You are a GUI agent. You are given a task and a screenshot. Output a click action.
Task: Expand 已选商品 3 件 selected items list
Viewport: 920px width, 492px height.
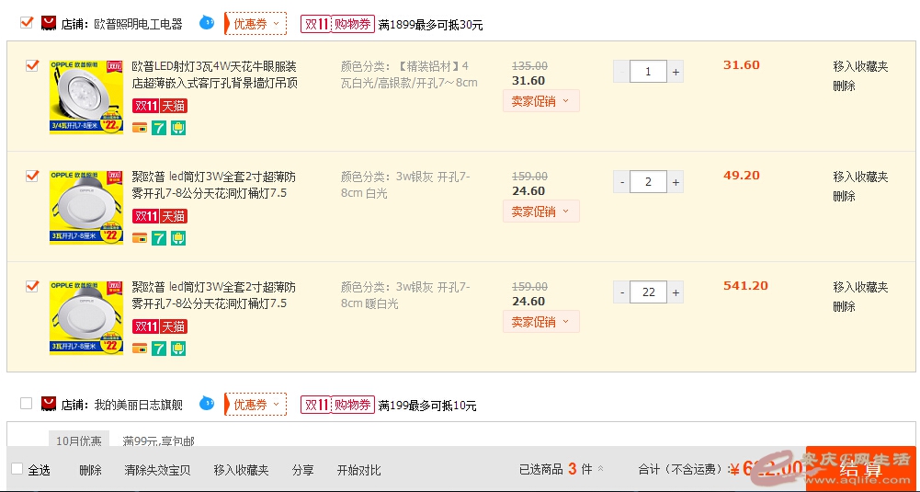(x=601, y=469)
